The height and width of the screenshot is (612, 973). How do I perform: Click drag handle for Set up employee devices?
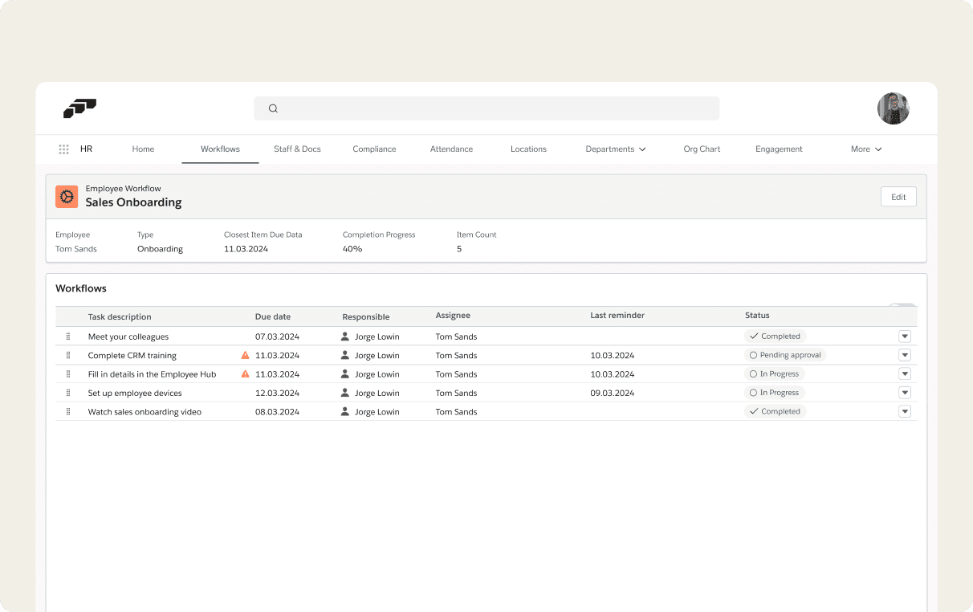click(x=68, y=393)
